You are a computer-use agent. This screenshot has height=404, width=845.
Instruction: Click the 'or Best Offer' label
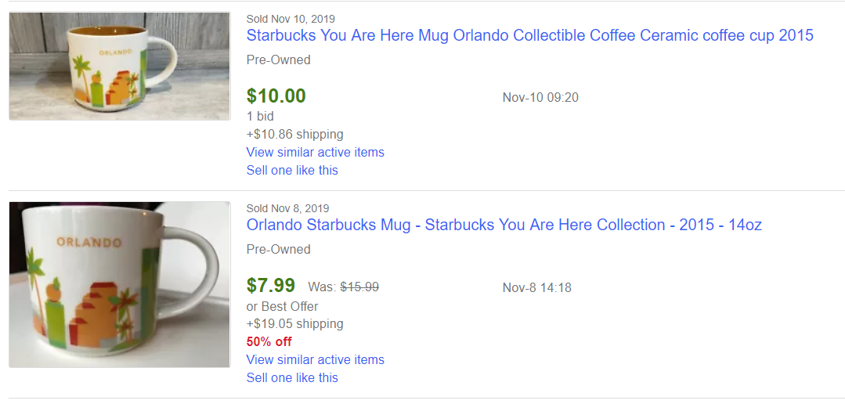tap(282, 306)
